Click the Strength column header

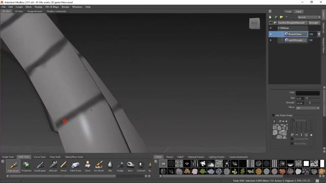click(x=314, y=22)
